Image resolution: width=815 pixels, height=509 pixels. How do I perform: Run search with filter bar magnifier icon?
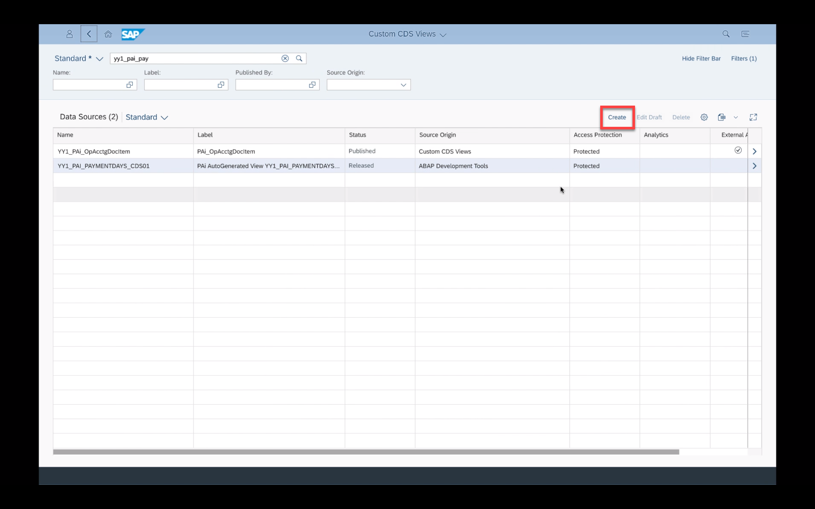point(299,59)
